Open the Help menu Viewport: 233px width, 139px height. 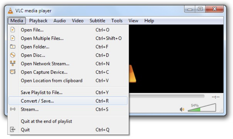tap(149, 21)
